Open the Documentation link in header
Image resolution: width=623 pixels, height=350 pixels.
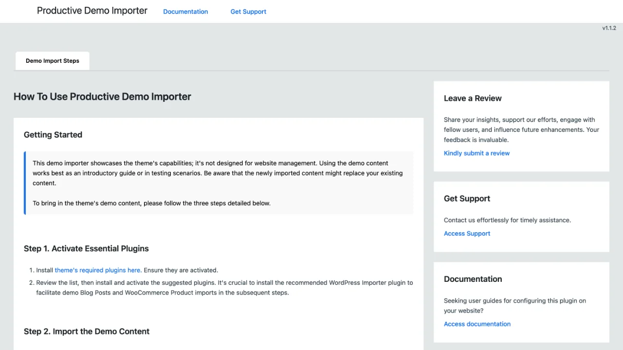(185, 12)
